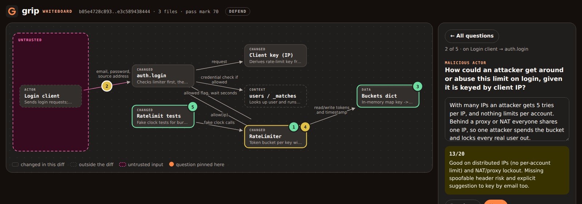
Task: Click the 'fake clock calls' edge label
Action: coord(219,123)
